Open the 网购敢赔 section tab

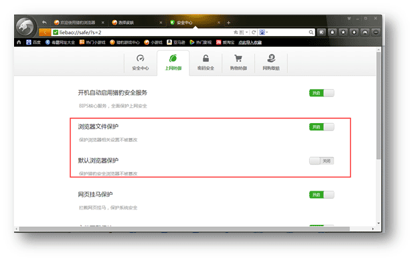coord(271,63)
